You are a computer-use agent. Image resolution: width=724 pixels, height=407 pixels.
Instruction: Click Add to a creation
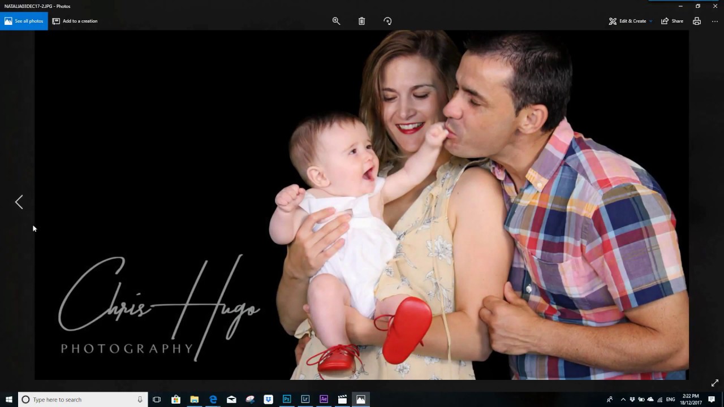(x=75, y=21)
